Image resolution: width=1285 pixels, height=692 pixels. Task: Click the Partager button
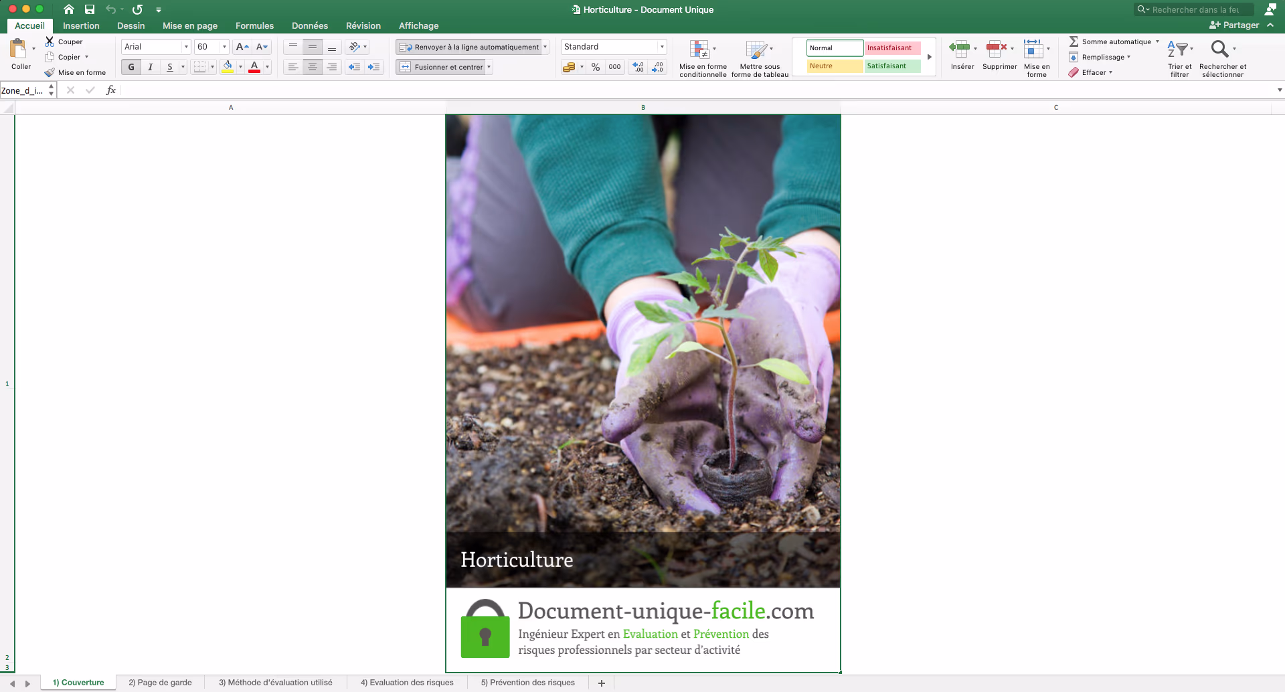click(x=1235, y=25)
